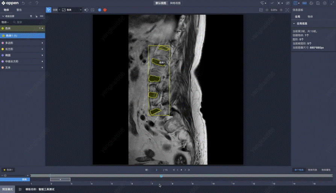Toggle the unlock padlock icon in object panel
The height and width of the screenshot is (193, 336).
(x=36, y=16)
